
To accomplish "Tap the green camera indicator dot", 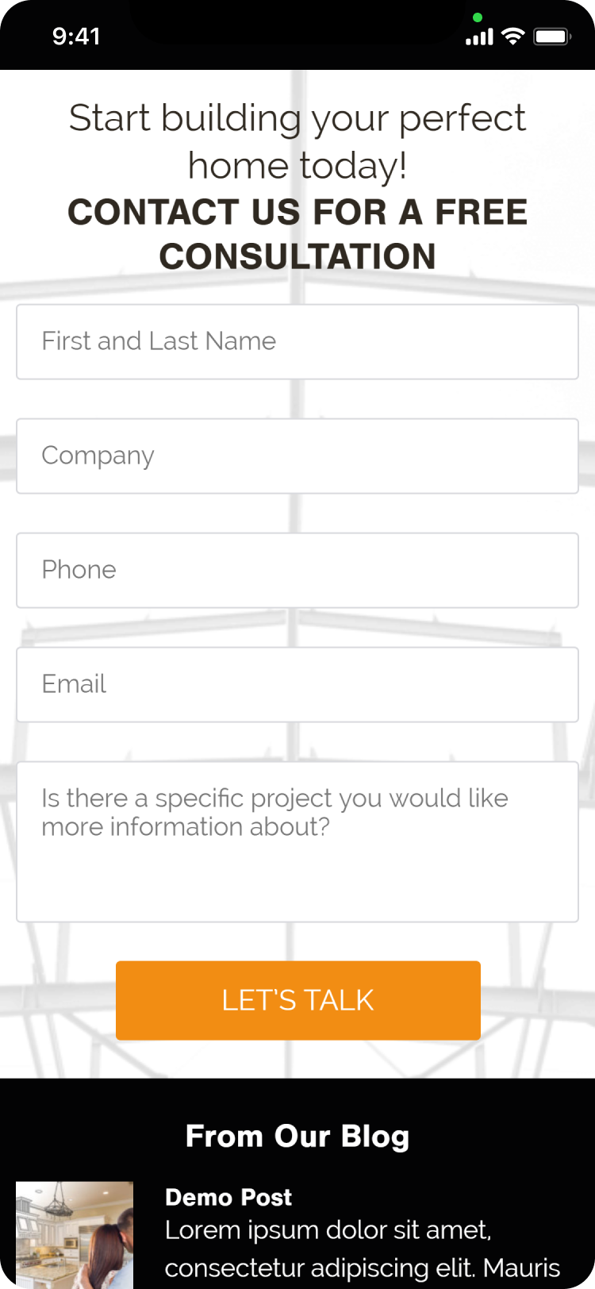I will [x=477, y=17].
